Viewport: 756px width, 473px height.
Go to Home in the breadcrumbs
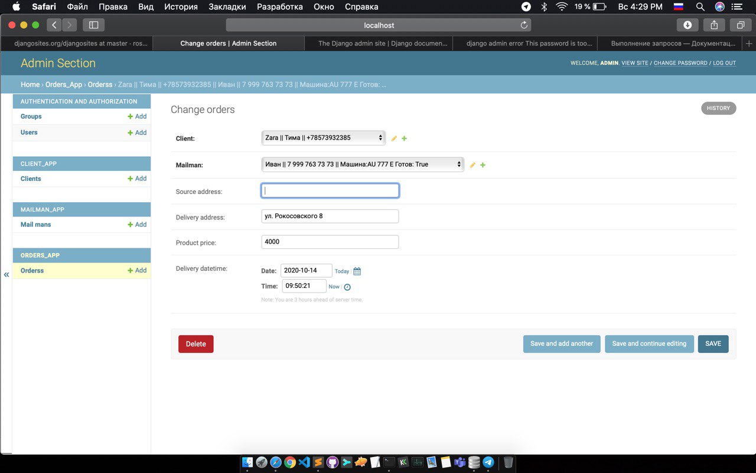click(x=30, y=85)
